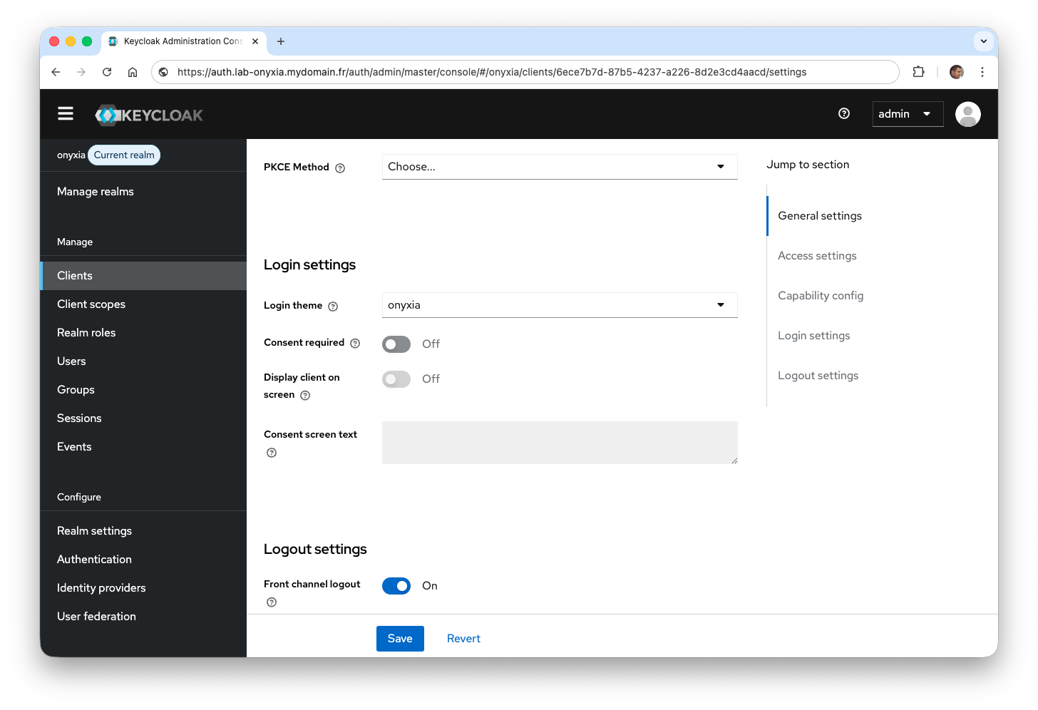1038x710 pixels.
Task: Click the Save button
Action: (x=400, y=638)
